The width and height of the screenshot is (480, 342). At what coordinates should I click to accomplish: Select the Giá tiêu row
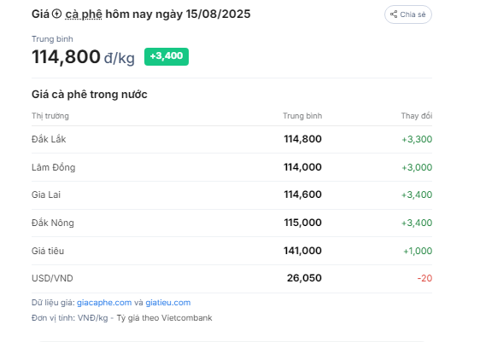click(x=231, y=251)
